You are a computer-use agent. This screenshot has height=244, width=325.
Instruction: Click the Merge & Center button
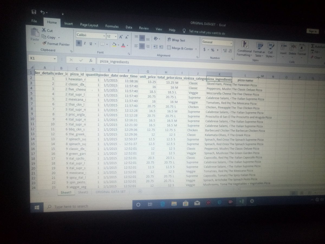point(180,49)
